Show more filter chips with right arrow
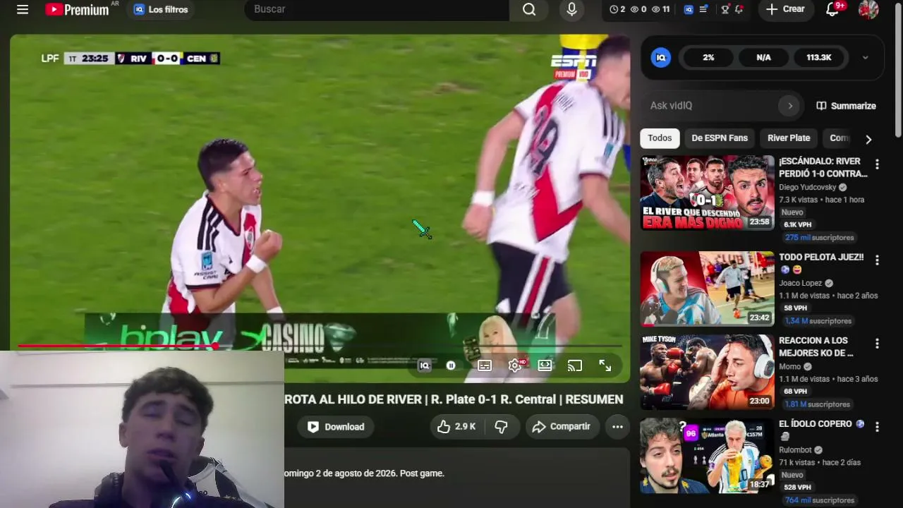 click(868, 139)
